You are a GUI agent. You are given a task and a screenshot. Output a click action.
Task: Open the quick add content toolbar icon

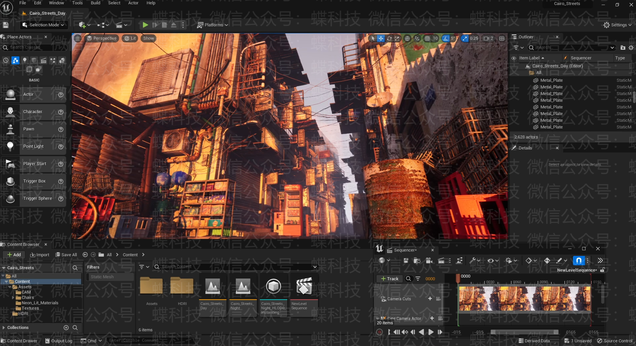(84, 25)
